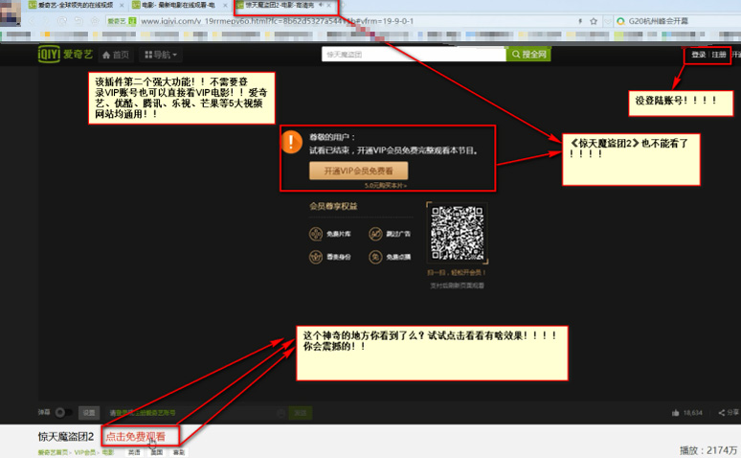Click the browser back arrow
The height and width of the screenshot is (458, 741).
pyautogui.click(x=32, y=21)
